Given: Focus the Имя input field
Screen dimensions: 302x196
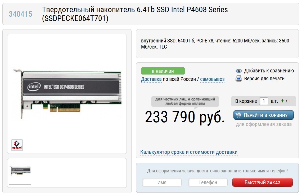Looking at the screenshot, I should coord(162,182).
